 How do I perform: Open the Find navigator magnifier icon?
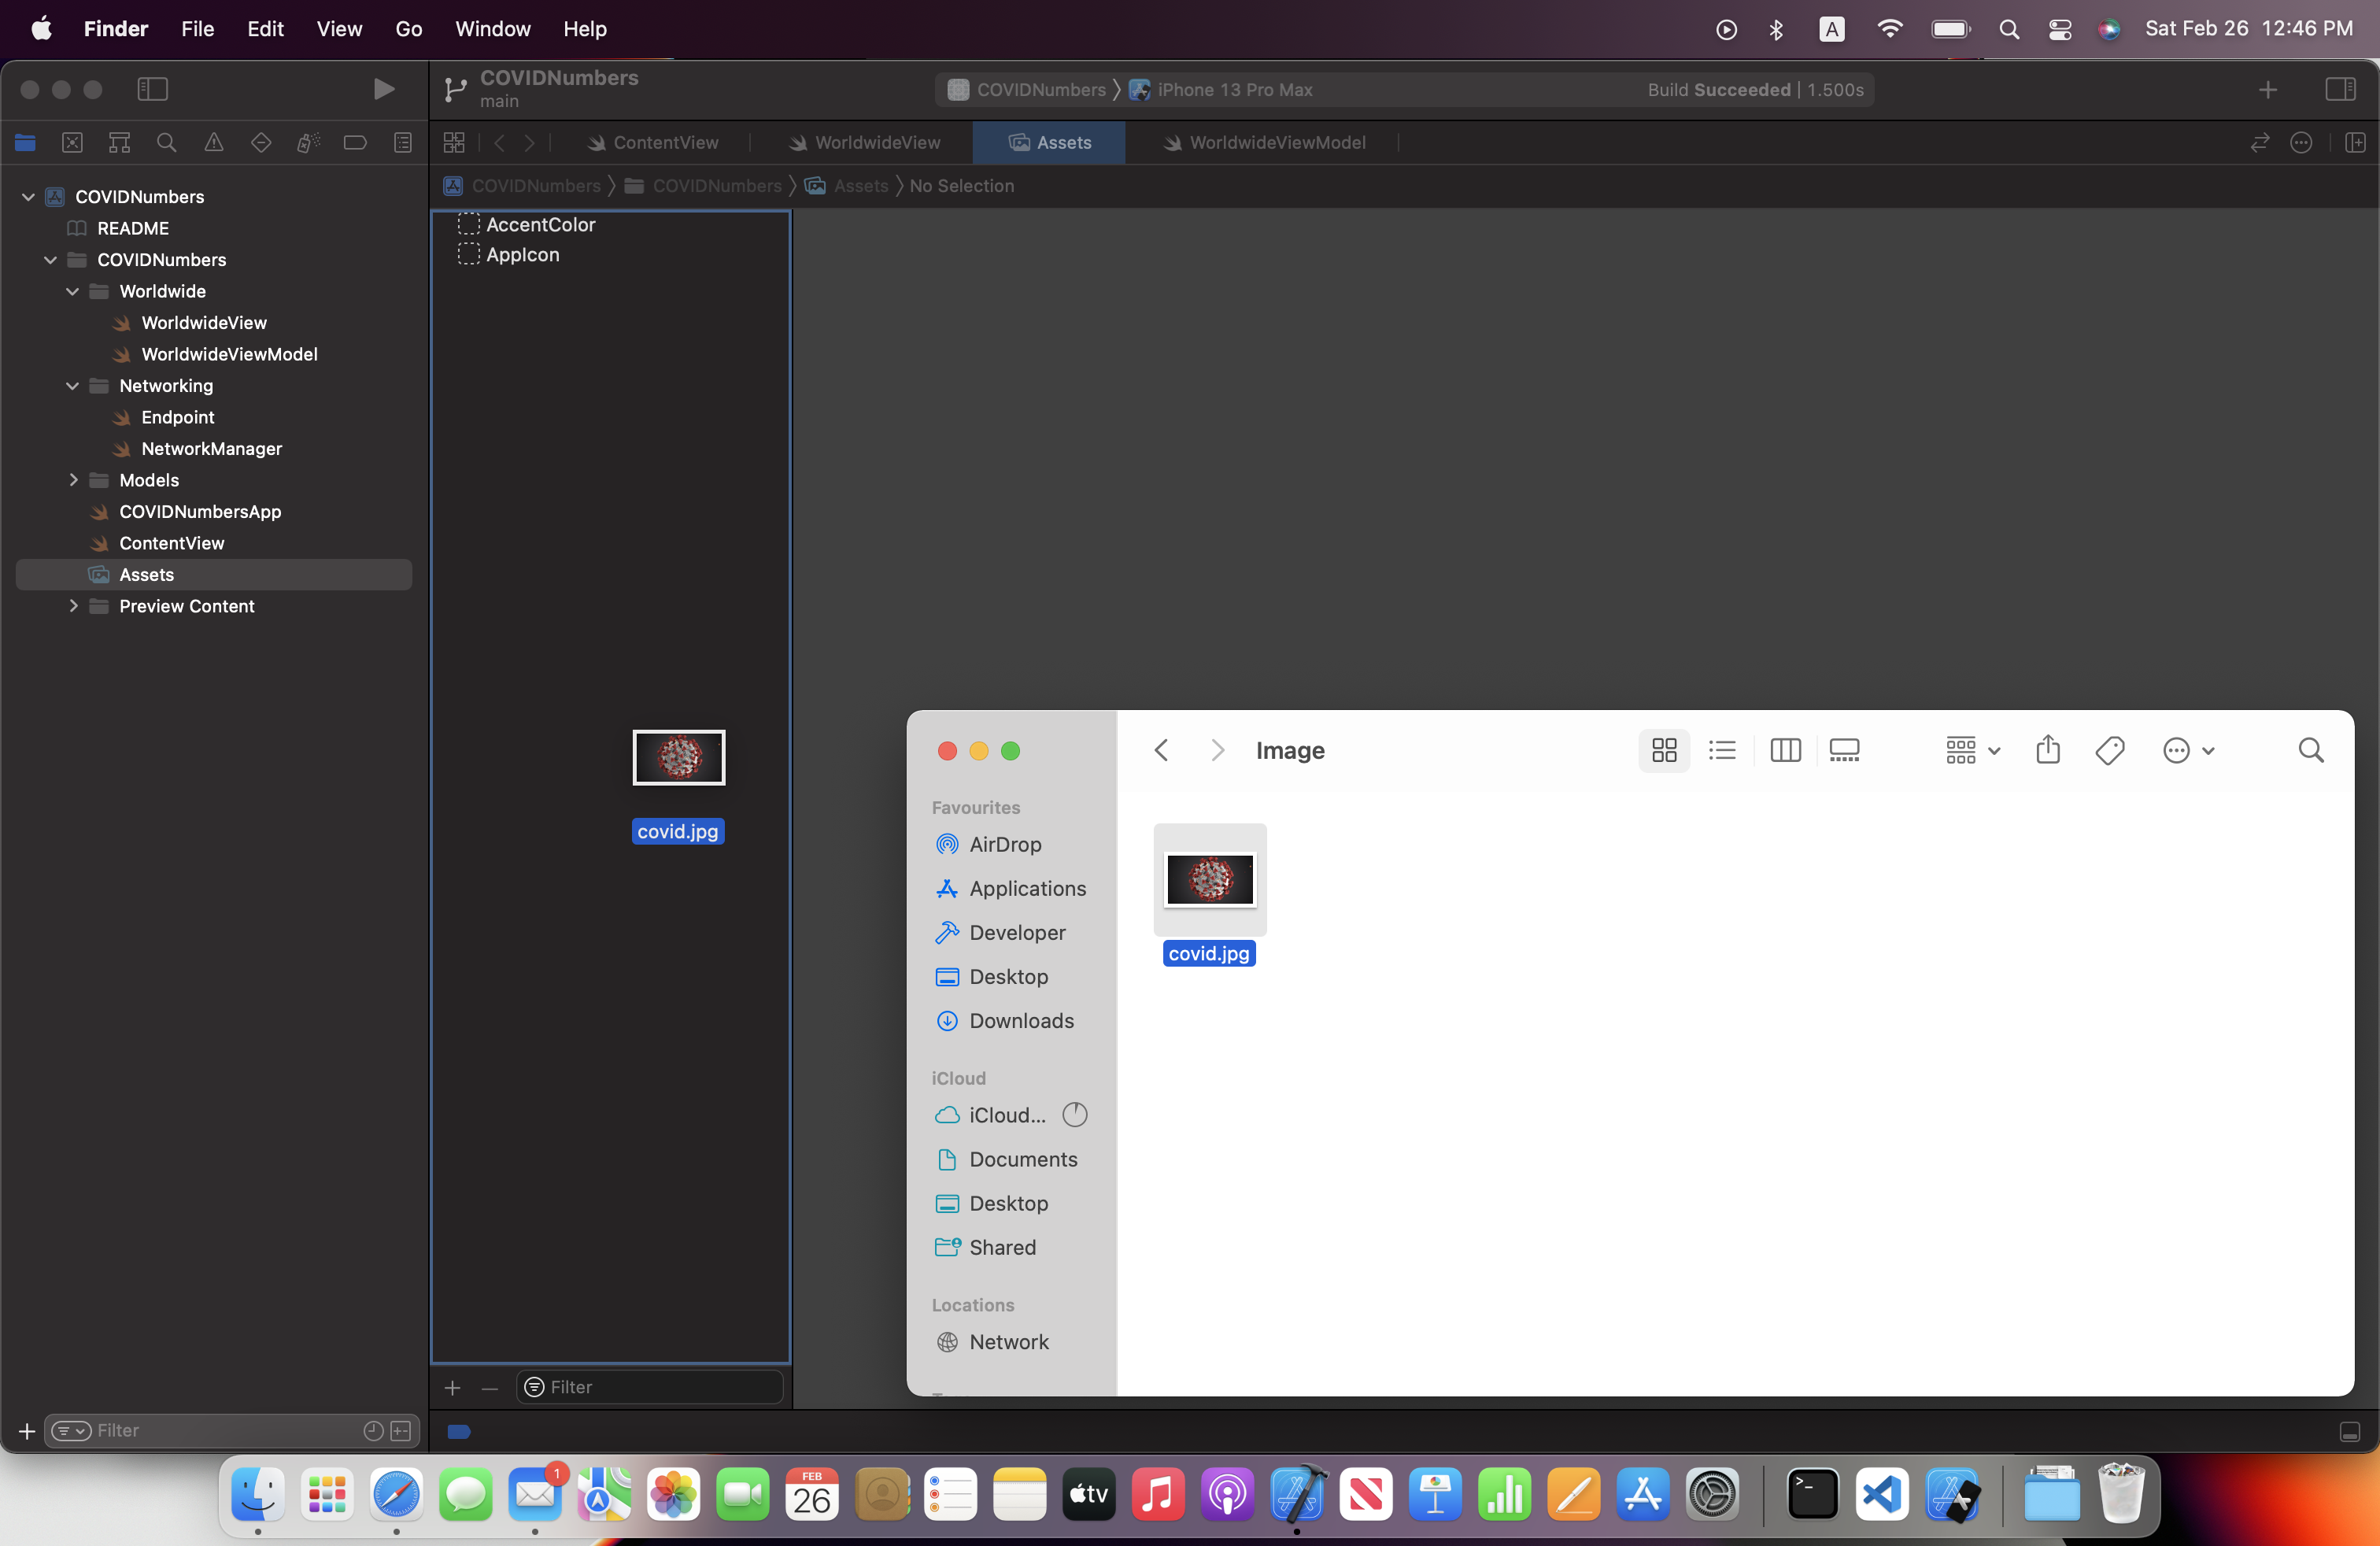tap(167, 143)
